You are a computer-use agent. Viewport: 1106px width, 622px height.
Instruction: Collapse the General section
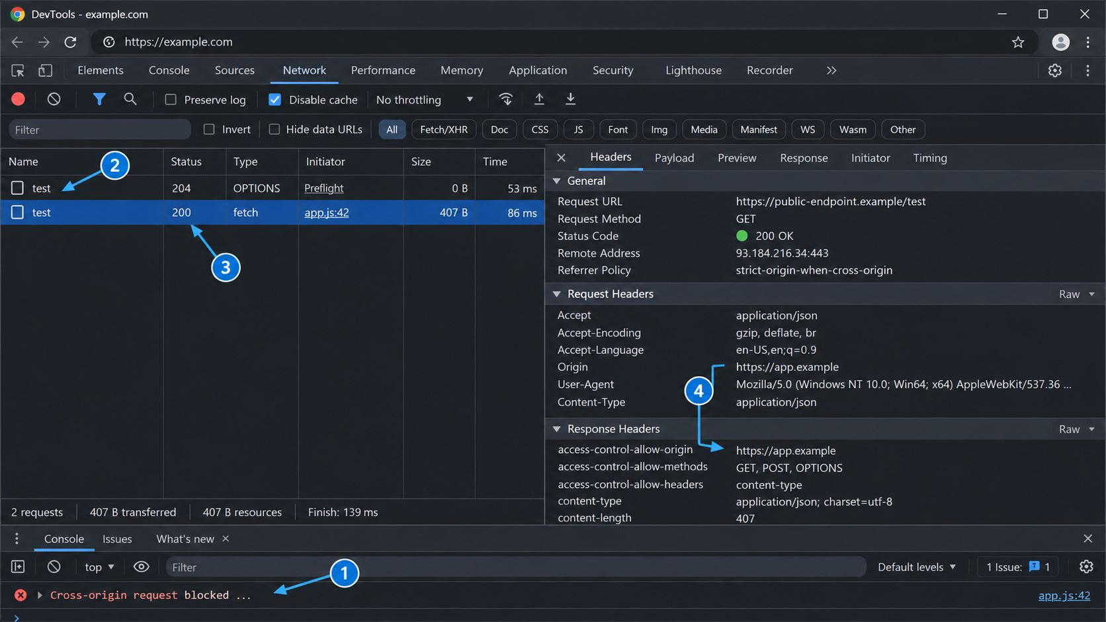[x=557, y=181]
